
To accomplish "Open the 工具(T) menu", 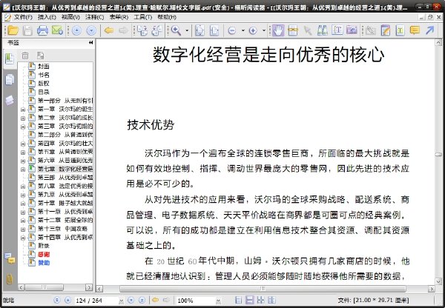I will [x=142, y=17].
